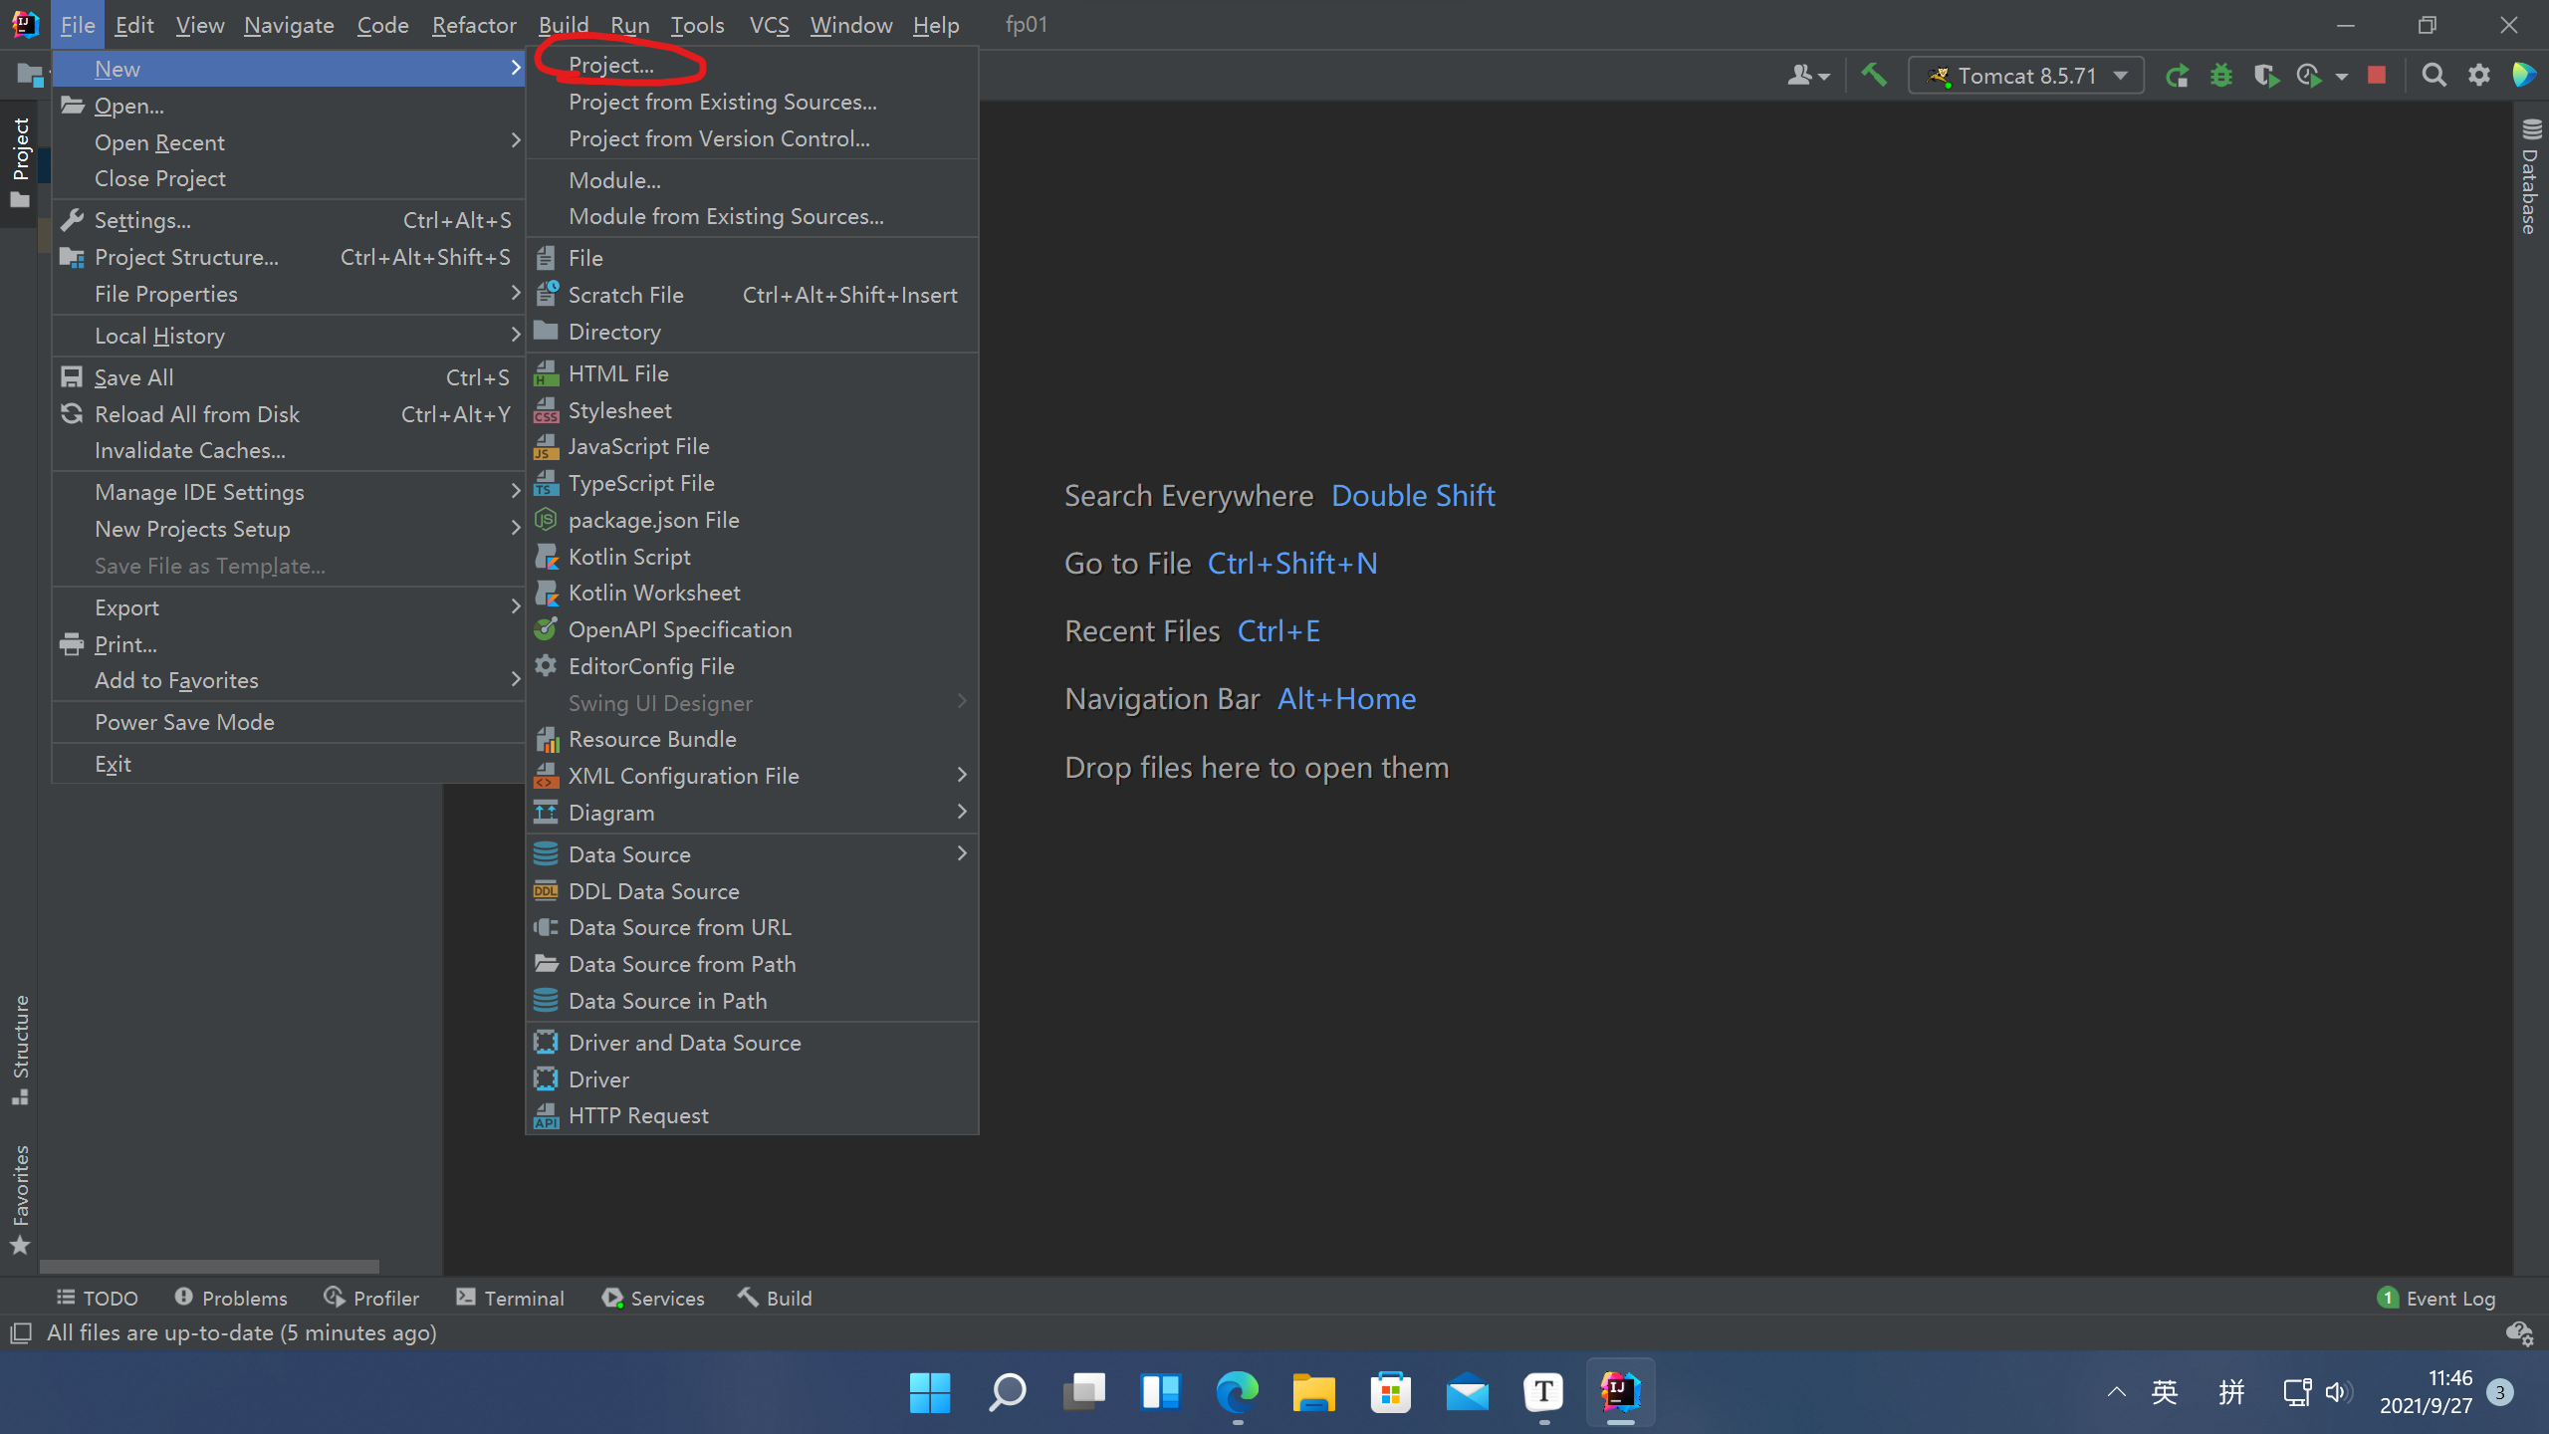2549x1434 pixels.
Task: Create a new JavaScript File
Action: pyautogui.click(x=752, y=446)
